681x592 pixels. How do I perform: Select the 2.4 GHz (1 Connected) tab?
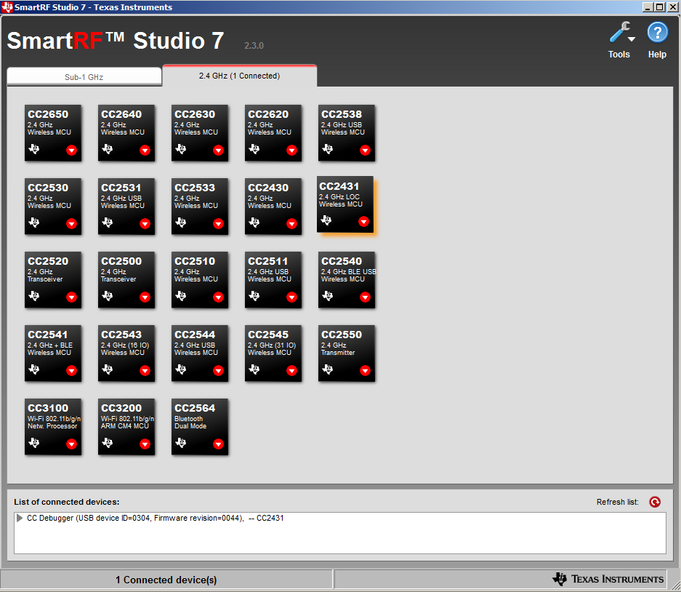pyautogui.click(x=239, y=76)
